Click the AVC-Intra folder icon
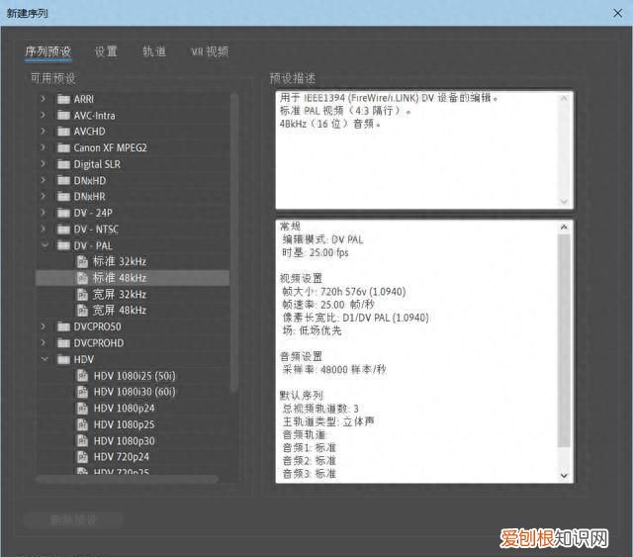This screenshot has width=633, height=557. [63, 116]
